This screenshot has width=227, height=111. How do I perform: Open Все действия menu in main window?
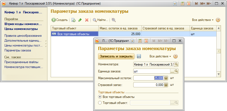tap(203, 20)
